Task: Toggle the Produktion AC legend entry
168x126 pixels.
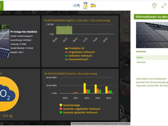Action: tap(76, 48)
